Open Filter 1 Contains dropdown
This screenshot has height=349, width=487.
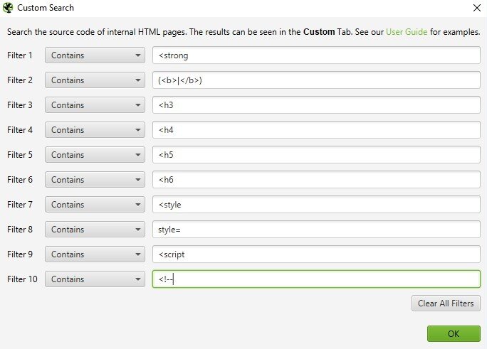[95, 55]
